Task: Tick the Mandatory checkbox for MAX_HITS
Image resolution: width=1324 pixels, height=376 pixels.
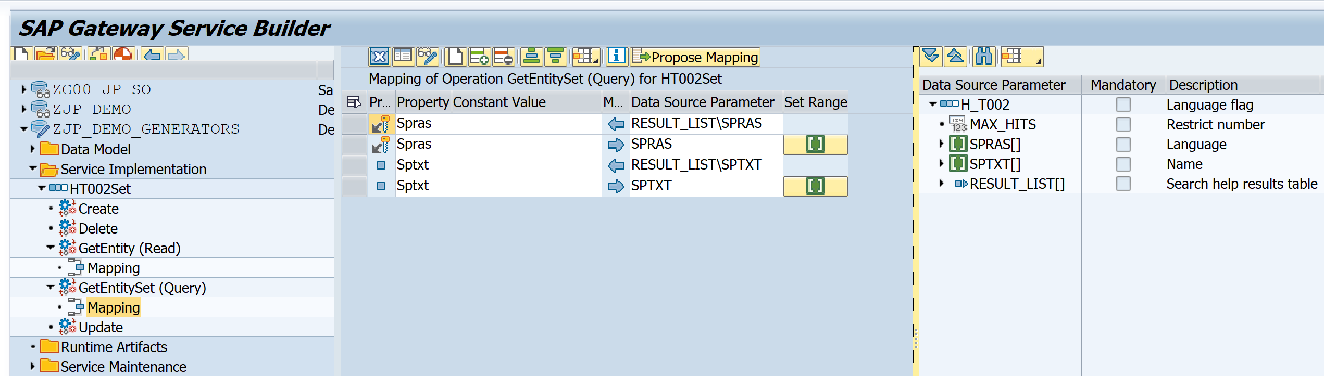Action: point(1123,125)
